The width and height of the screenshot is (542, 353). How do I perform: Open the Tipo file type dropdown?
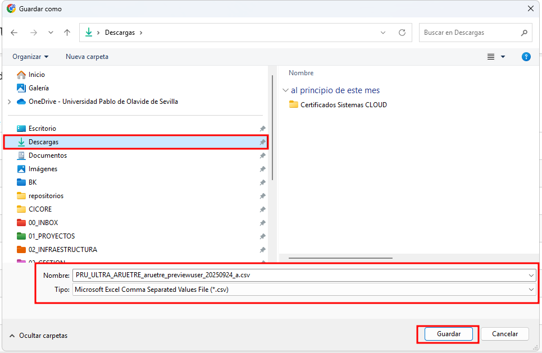click(303, 290)
